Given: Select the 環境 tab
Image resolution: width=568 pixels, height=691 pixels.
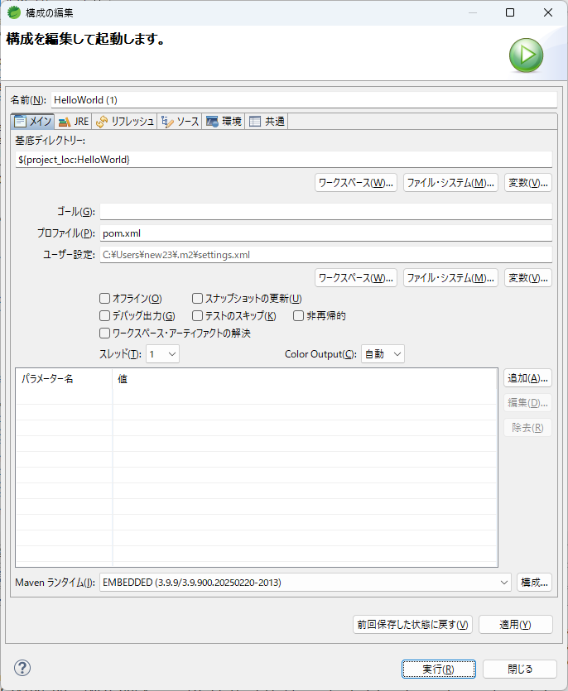Looking at the screenshot, I should pyautogui.click(x=224, y=122).
